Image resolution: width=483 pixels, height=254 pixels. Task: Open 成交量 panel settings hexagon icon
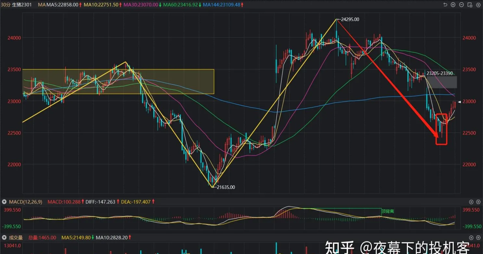coord(478,237)
